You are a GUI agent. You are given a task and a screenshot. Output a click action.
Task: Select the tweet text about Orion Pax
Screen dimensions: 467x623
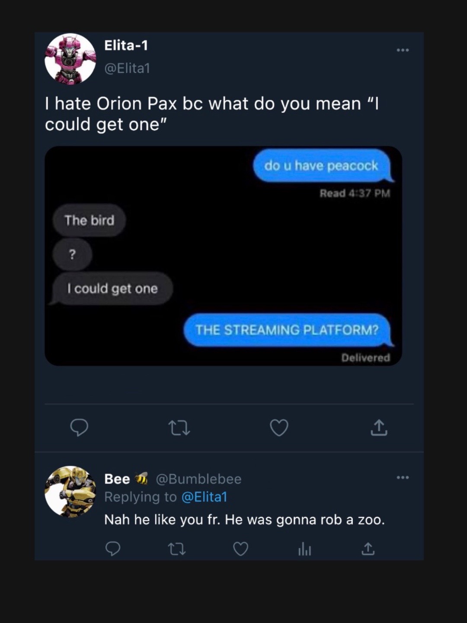tap(212, 114)
